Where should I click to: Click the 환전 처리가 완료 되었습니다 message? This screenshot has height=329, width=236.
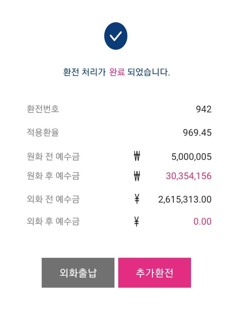[x=117, y=72]
